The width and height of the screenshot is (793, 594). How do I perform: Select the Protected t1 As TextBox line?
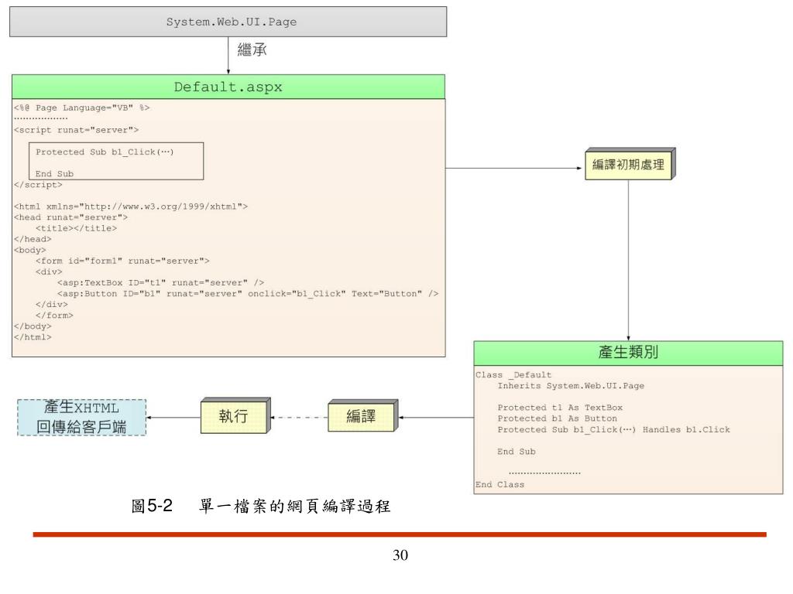coord(560,408)
